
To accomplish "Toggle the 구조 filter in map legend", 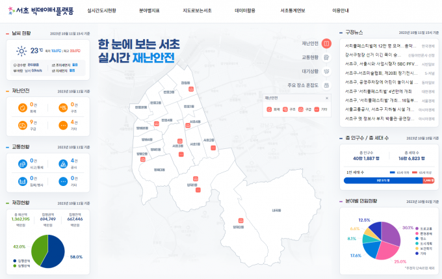I will [x=287, y=110].
